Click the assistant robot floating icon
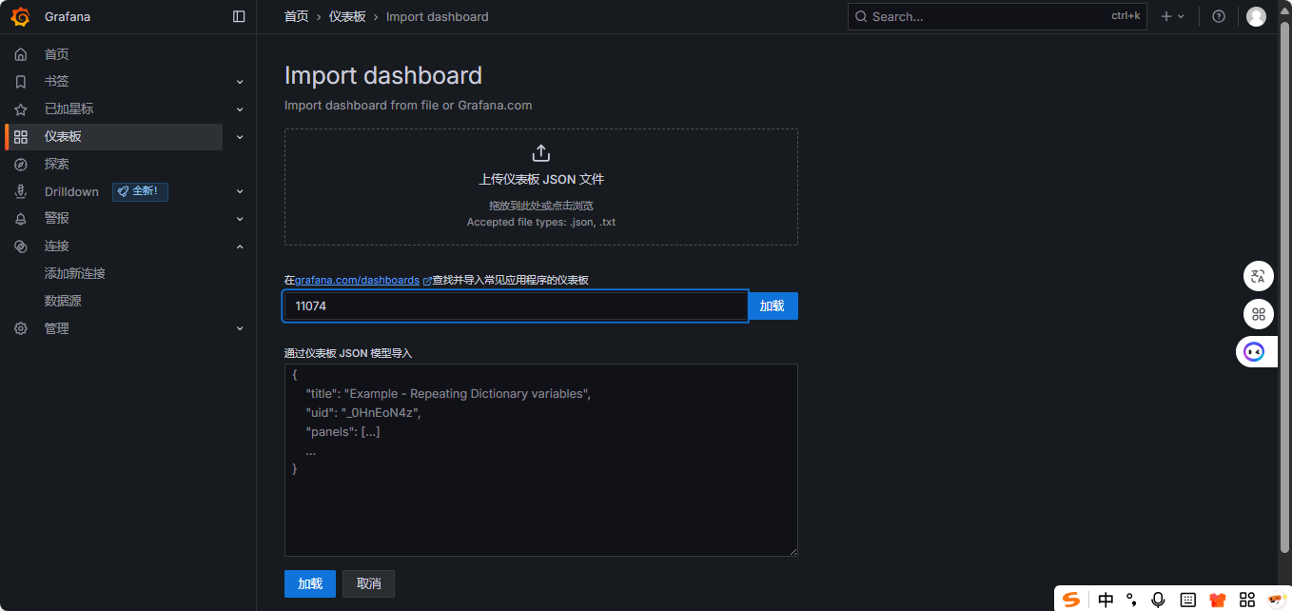The height and width of the screenshot is (611, 1292). (x=1255, y=352)
